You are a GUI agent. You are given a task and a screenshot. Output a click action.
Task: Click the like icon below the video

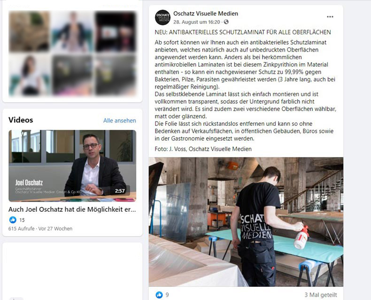(13, 220)
